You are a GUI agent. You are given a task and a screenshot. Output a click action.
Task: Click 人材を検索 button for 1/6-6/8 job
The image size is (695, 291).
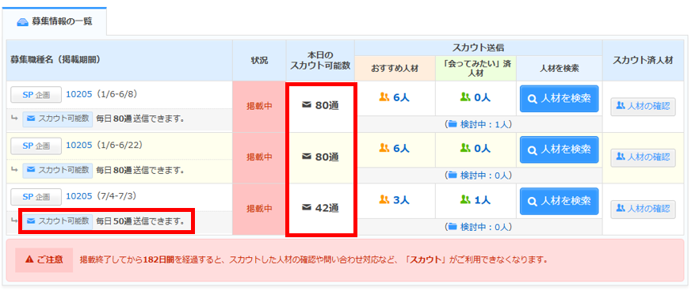559,99
